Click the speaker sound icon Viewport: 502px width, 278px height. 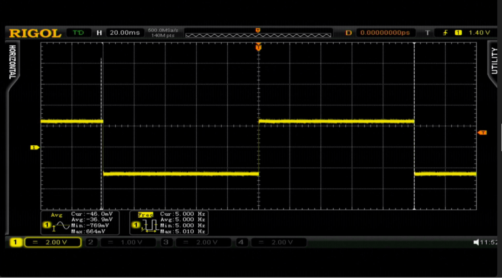coord(476,242)
